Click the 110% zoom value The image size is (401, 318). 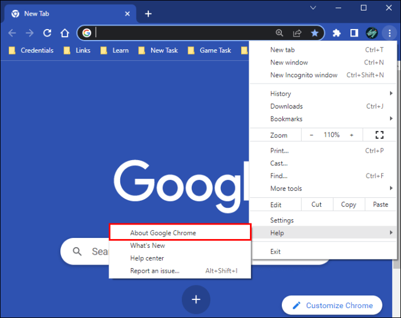[331, 135]
